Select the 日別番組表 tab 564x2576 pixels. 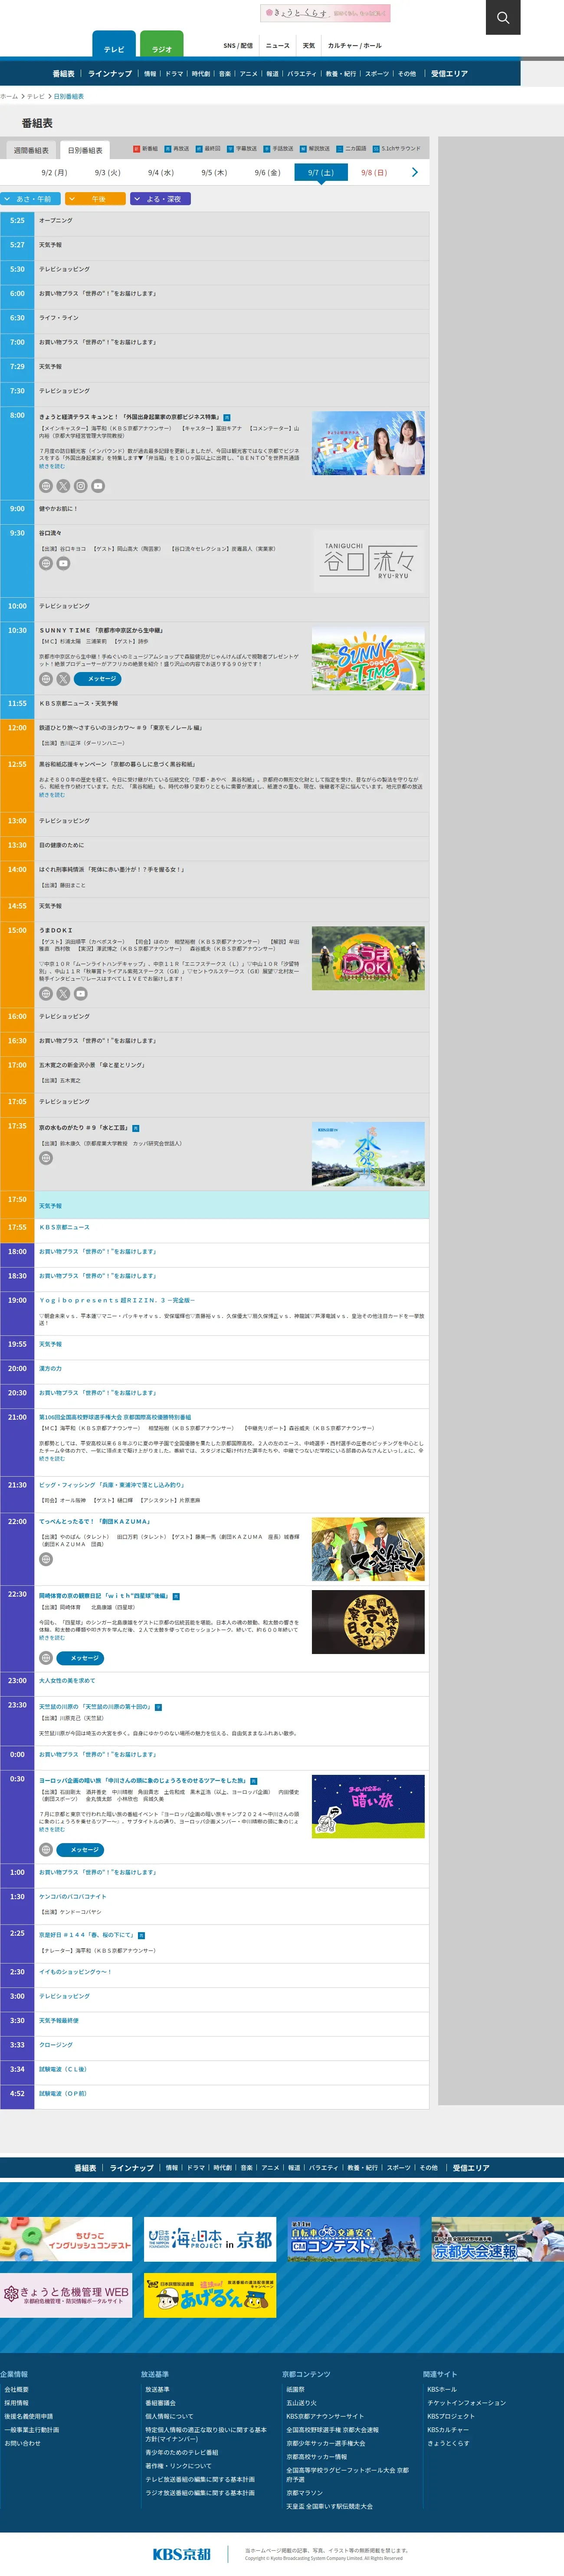[x=85, y=150]
